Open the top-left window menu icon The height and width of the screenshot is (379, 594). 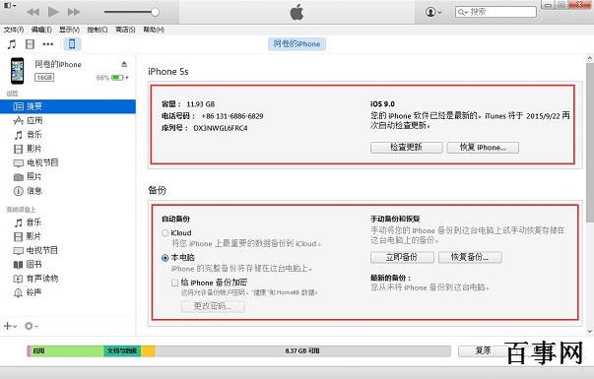click(10, 6)
